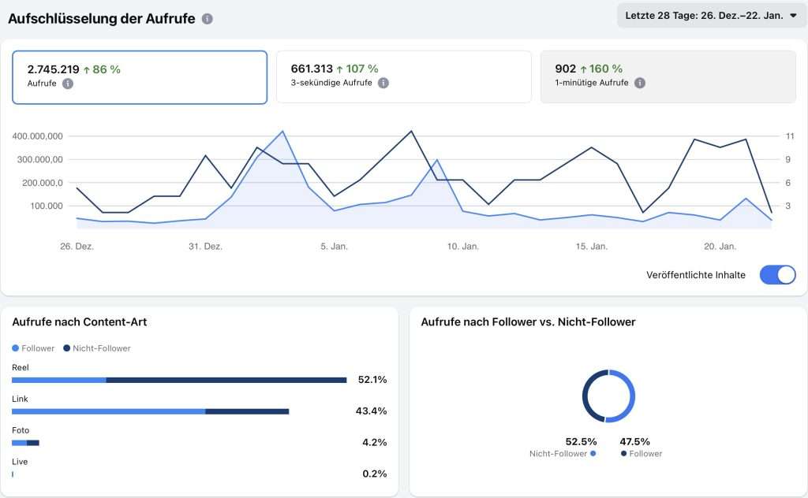808x498 pixels.
Task: Toggle Follower legend in Content-Art chart
Action: tap(34, 348)
